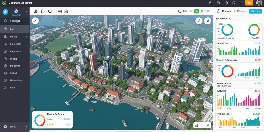Click the blue button in the right panel header
Screen dimensions: 264x132
point(255,11)
